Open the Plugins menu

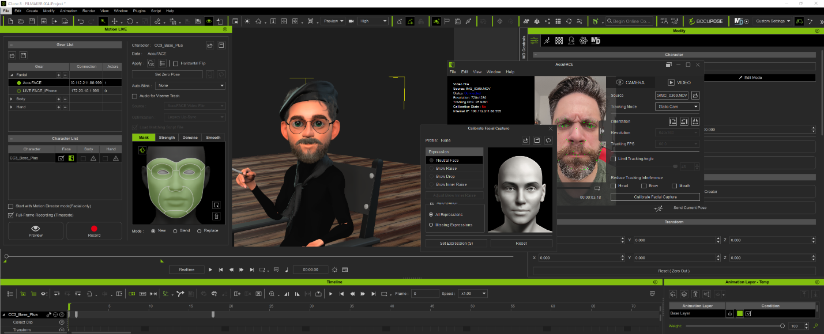(139, 11)
